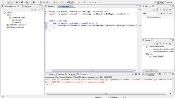
Task: Toggle Show Console When Standard Error Changes
Action: [x=153, y=74]
